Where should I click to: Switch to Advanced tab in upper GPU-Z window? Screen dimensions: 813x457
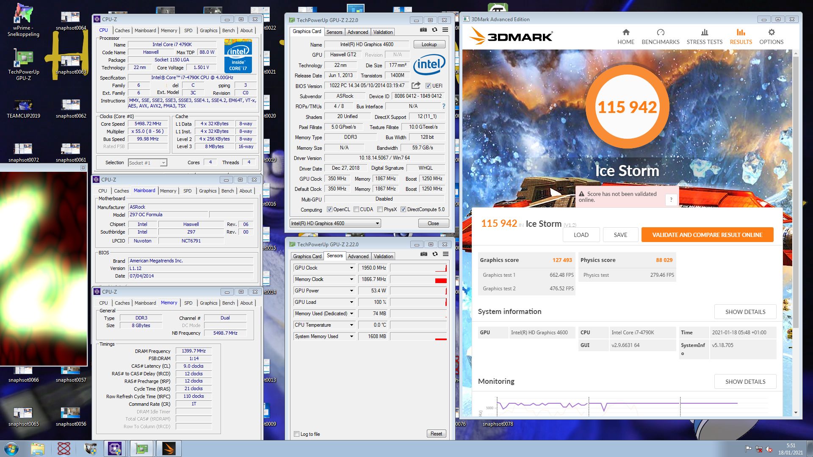point(357,32)
